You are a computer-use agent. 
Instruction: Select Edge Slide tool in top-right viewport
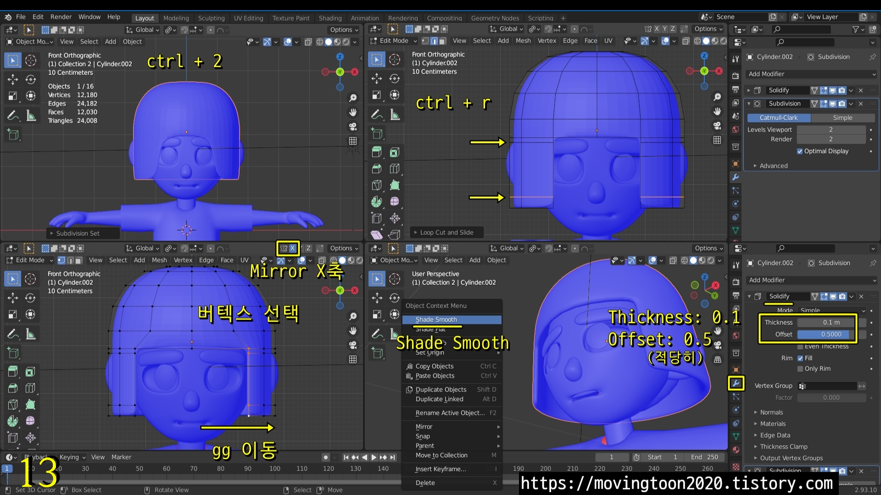[377, 218]
